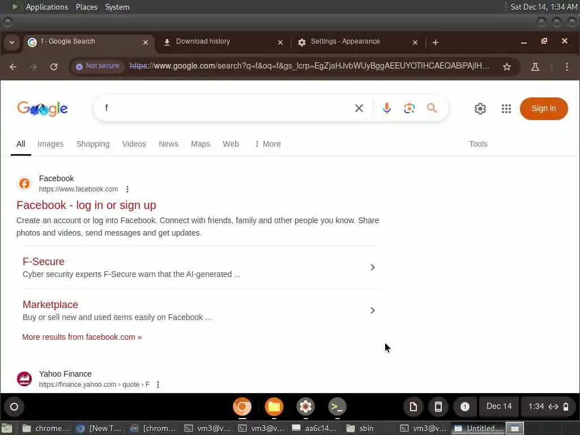580x435 pixels.
Task: Close the Settings - Appearance tab
Action: tap(415, 42)
